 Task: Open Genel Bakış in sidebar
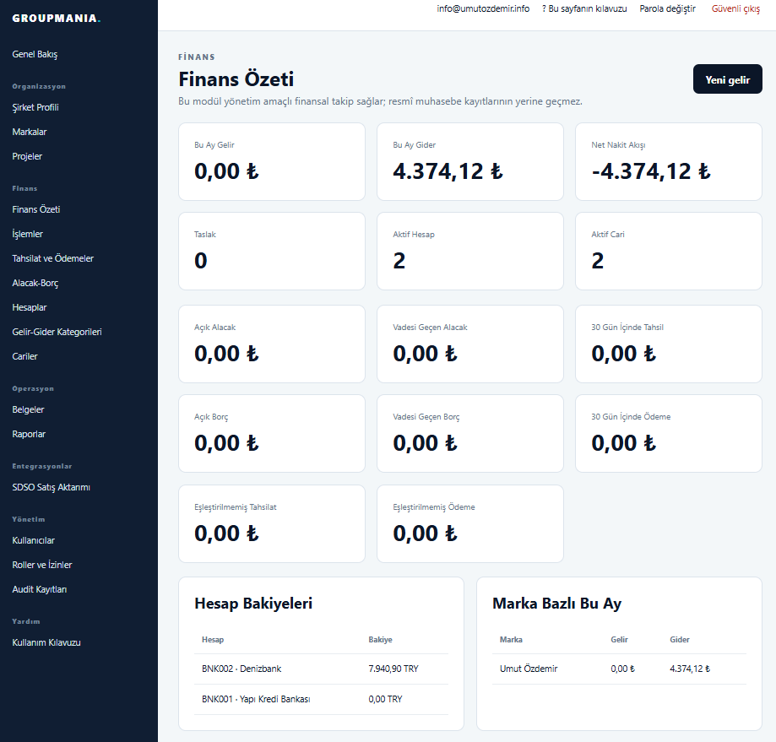tap(35, 54)
